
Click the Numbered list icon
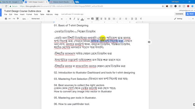[120, 19]
